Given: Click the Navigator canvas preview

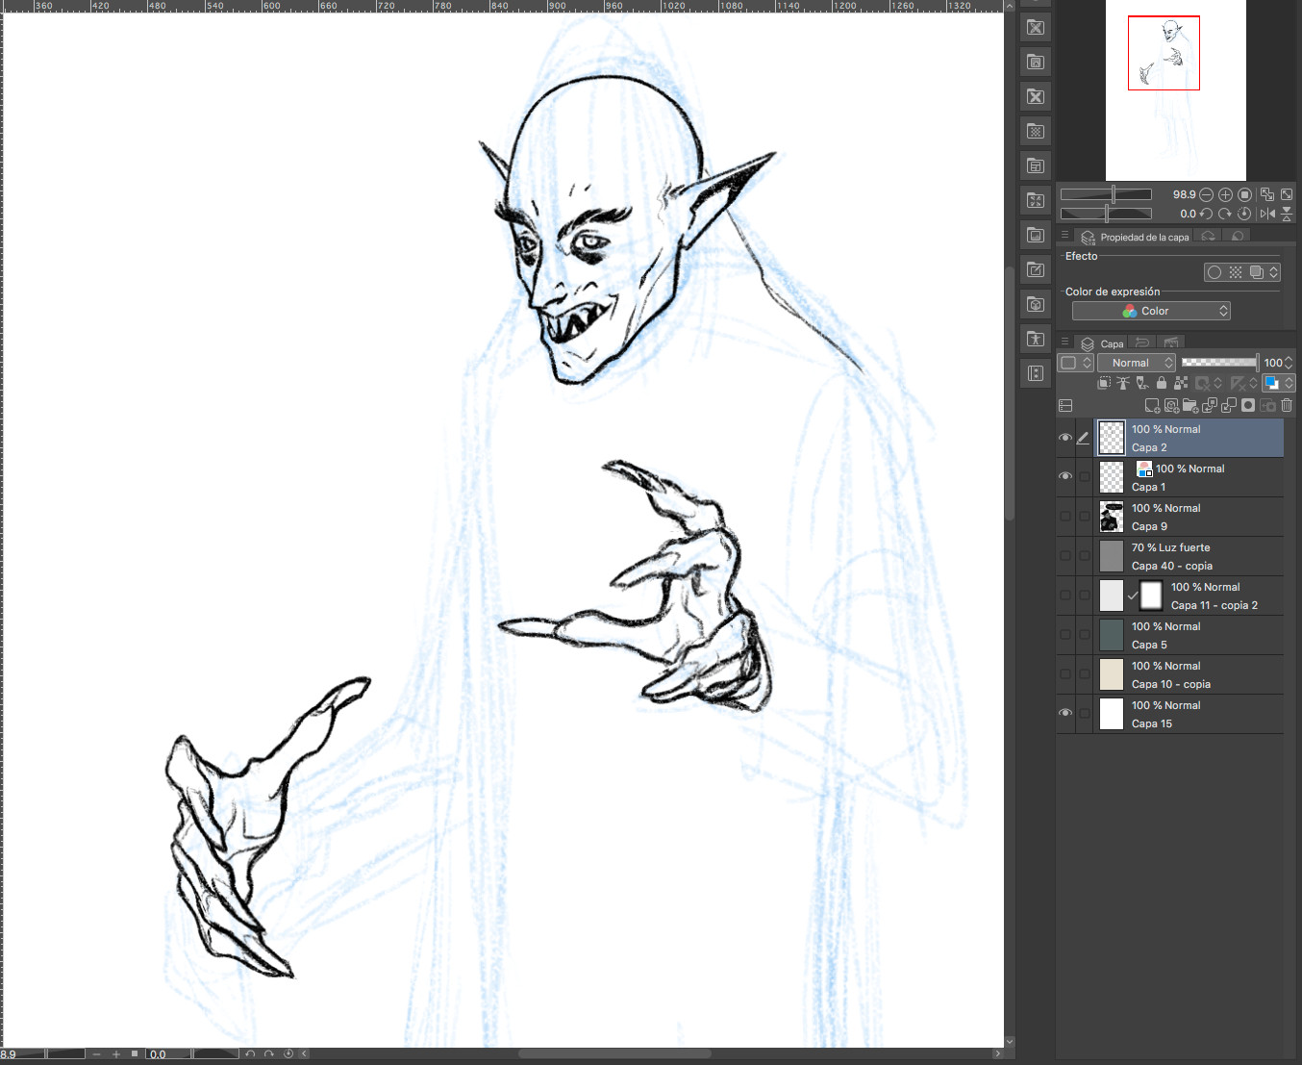Looking at the screenshot, I should tap(1176, 90).
